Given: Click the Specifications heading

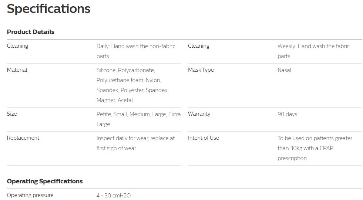Looking at the screenshot, I should (48, 9).
